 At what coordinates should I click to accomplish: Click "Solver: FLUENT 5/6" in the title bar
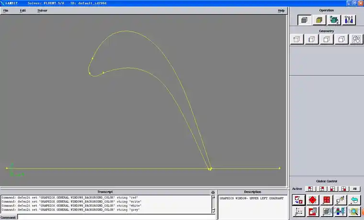pyautogui.click(x=46, y=3)
